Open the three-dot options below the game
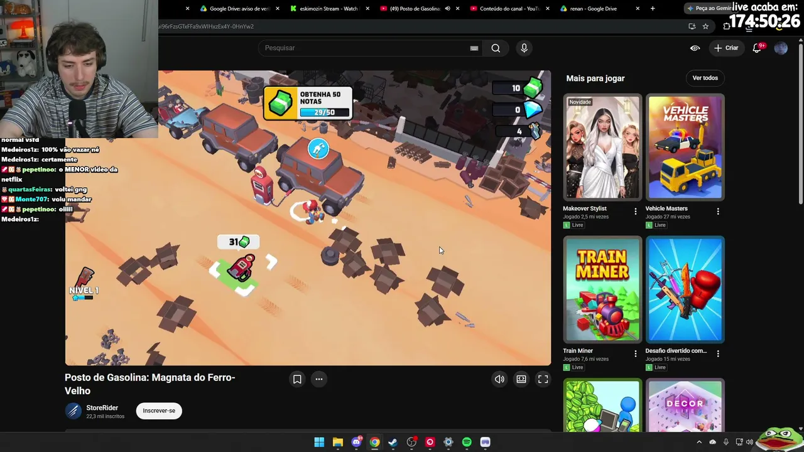Viewport: 804px width, 452px height. coord(319,379)
